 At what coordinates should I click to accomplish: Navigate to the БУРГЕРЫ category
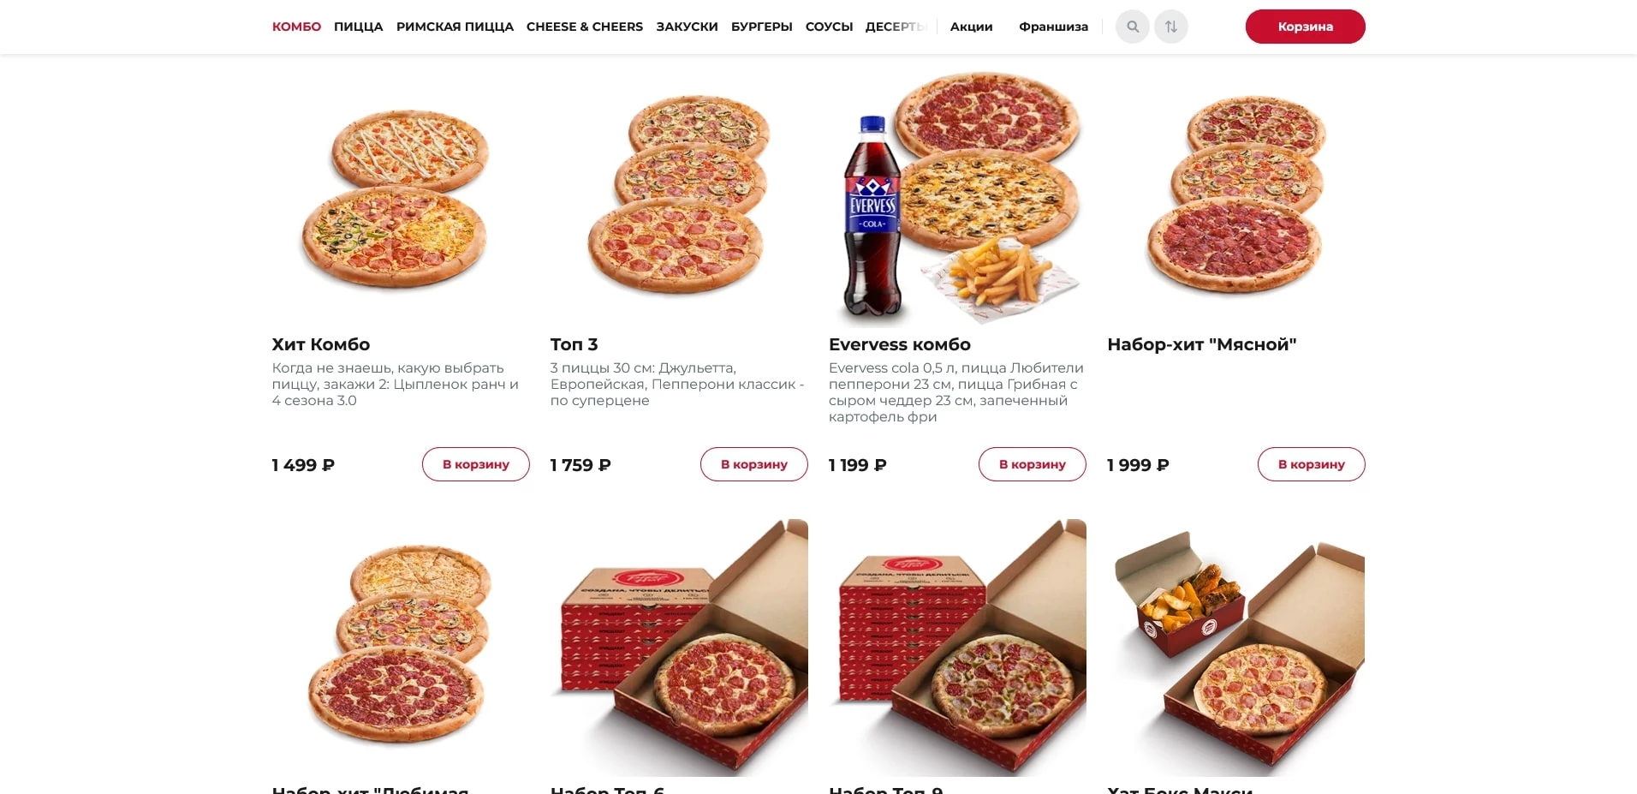761,27
